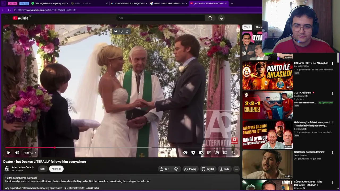The width and height of the screenshot is (340, 191).
Task: Switch to the Editor | LuckPerms tab
Action: [89, 3]
